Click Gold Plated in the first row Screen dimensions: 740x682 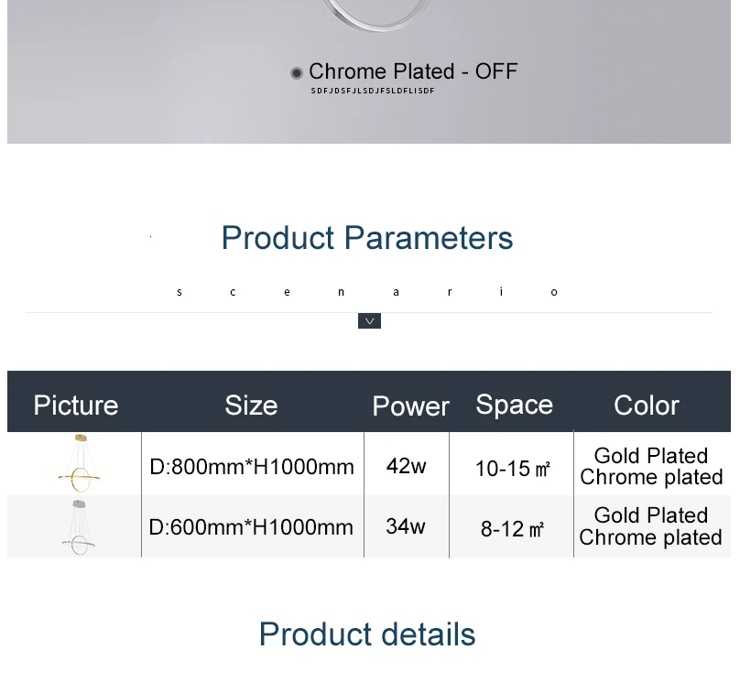(650, 456)
